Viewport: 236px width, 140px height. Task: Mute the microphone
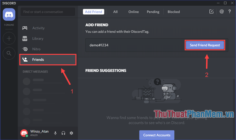(55, 133)
